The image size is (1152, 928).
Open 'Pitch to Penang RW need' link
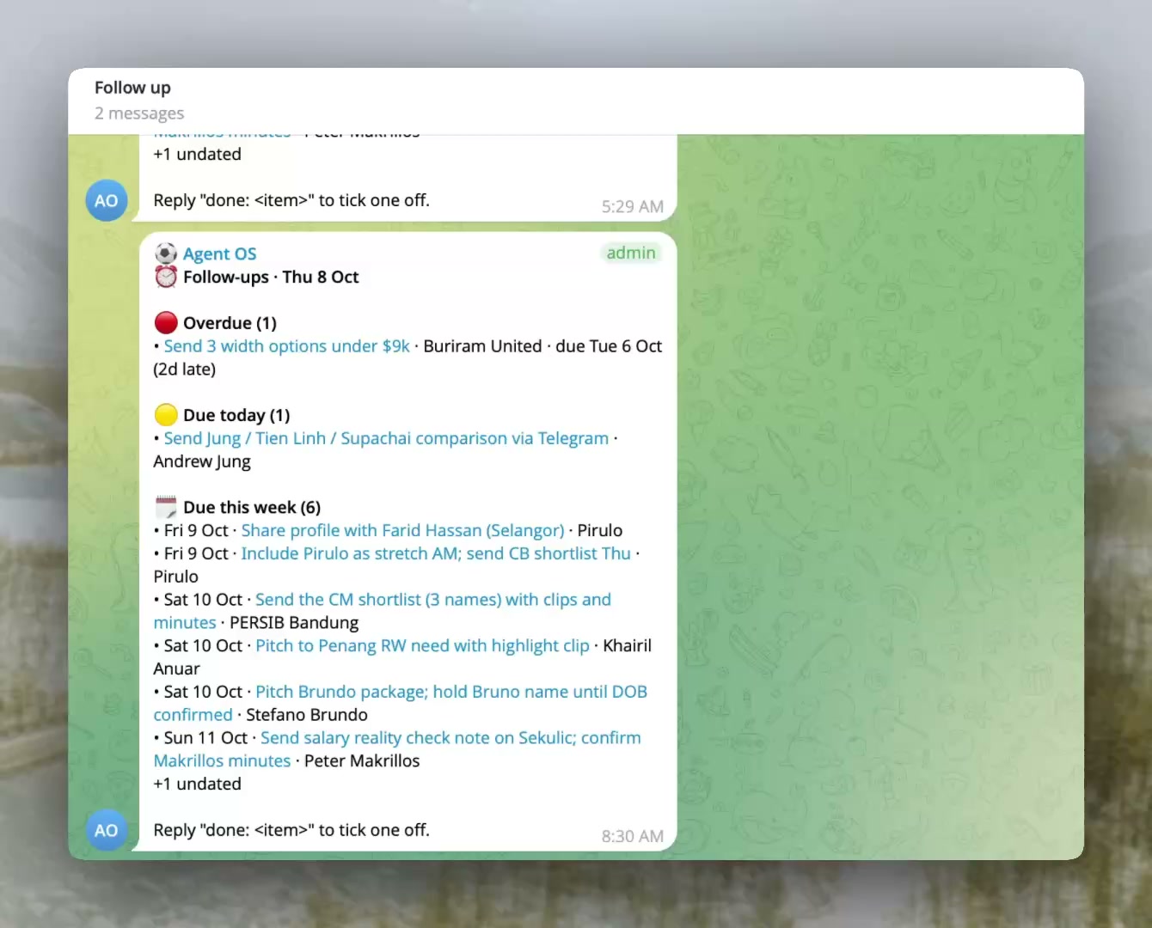tap(422, 645)
